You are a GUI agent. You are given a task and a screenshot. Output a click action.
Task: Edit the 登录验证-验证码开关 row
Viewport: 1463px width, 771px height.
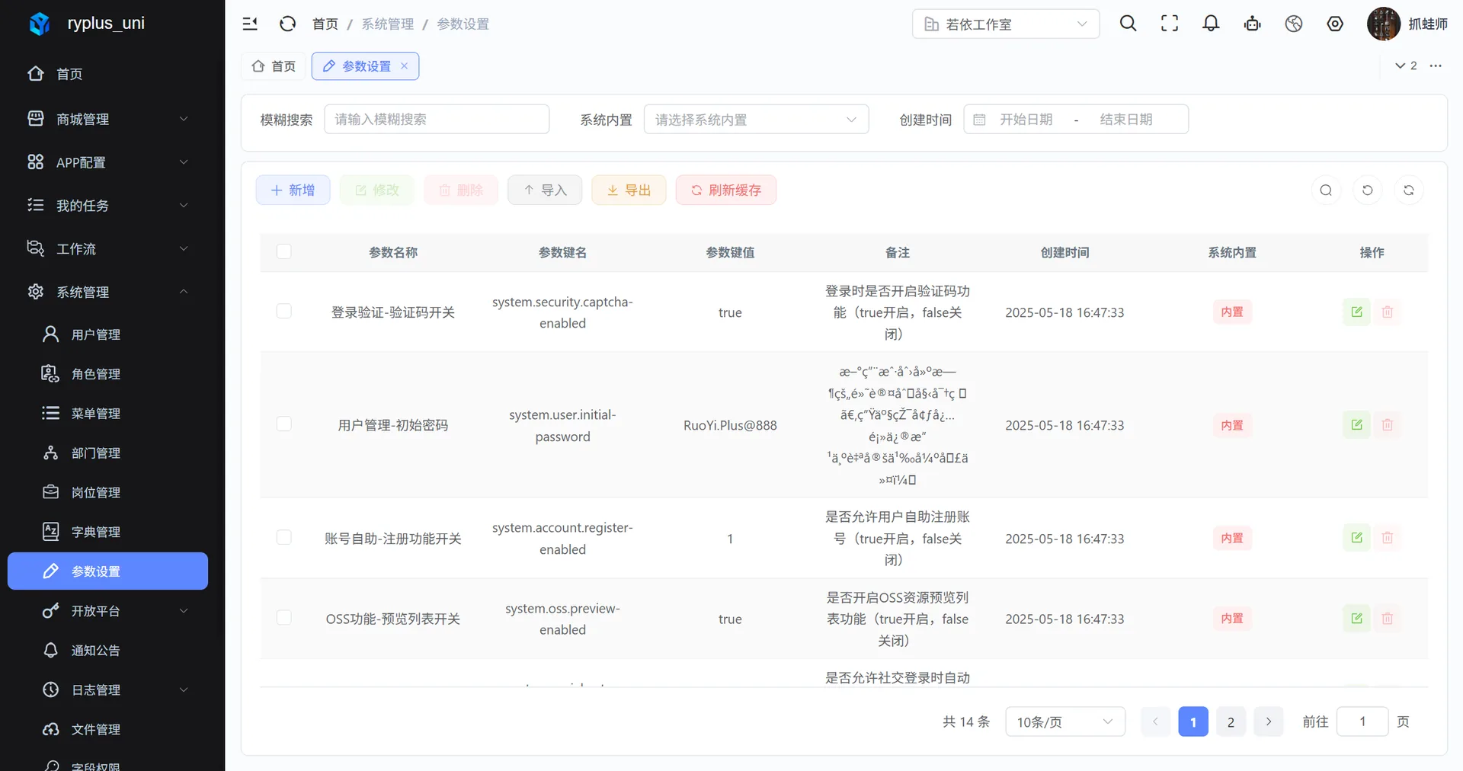click(x=1356, y=312)
